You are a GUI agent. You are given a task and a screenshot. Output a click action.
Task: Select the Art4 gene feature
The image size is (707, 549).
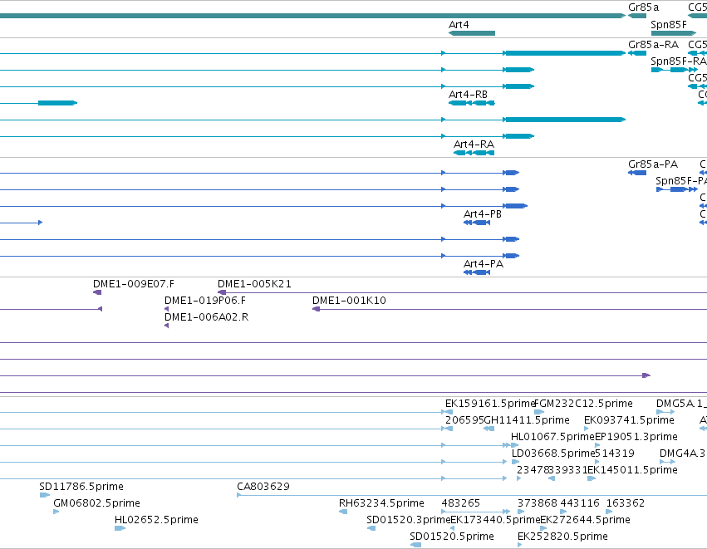click(472, 33)
